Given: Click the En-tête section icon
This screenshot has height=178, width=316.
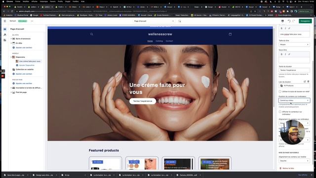Looking at the screenshot, I should click(14, 43).
